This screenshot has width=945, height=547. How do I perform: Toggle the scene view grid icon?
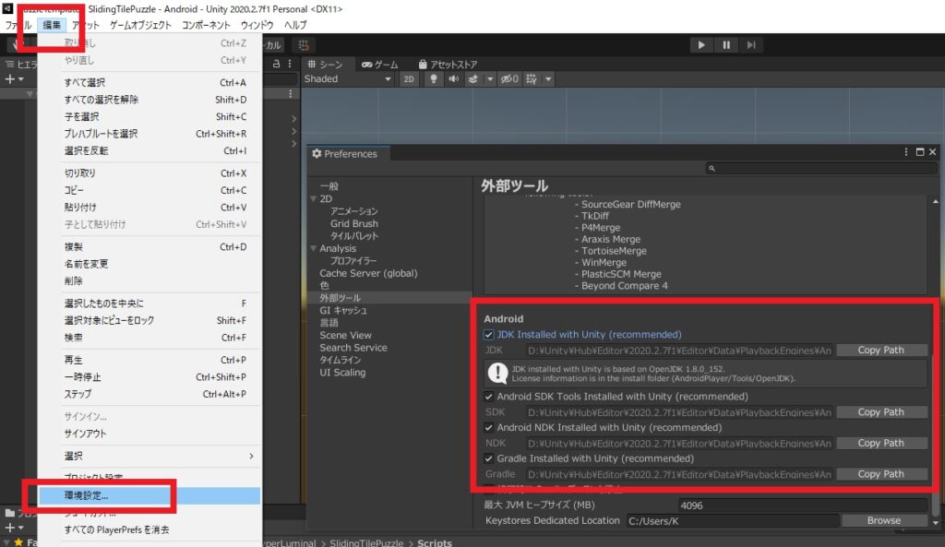(x=531, y=79)
